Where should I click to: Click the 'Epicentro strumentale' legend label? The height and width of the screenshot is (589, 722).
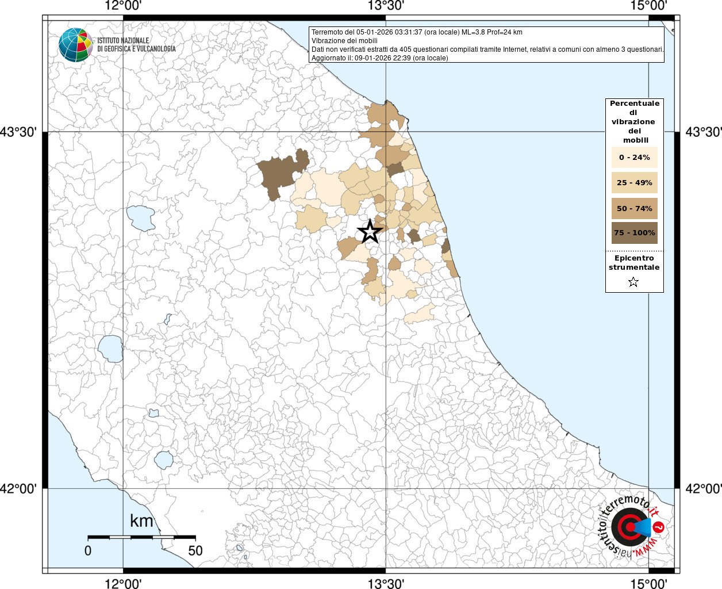[x=634, y=263]
